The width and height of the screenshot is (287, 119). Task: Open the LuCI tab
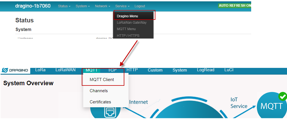pyautogui.click(x=229, y=70)
